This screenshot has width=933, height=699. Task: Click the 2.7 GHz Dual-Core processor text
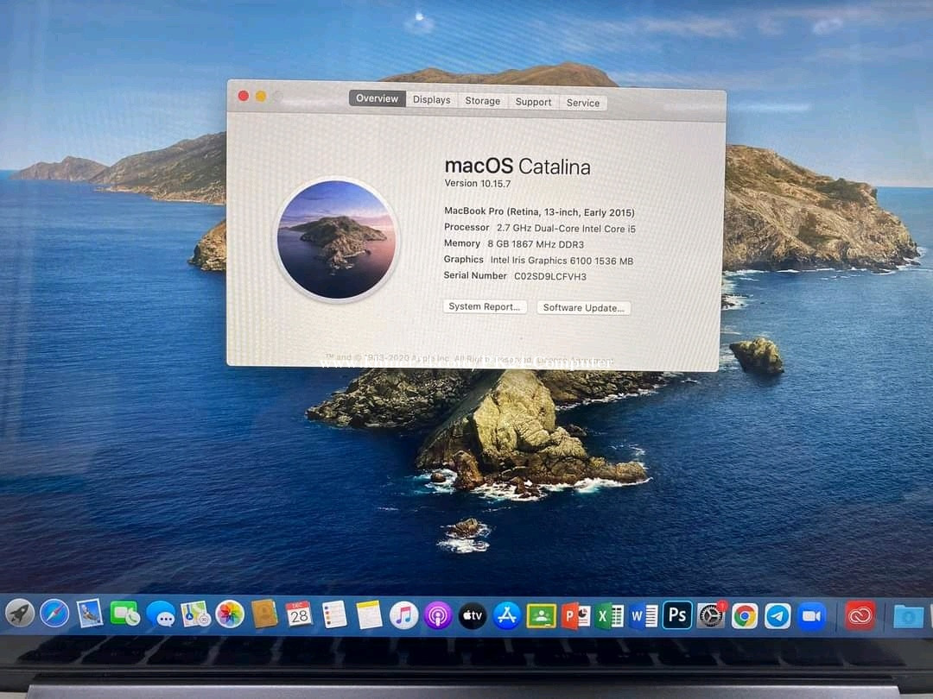pos(567,228)
